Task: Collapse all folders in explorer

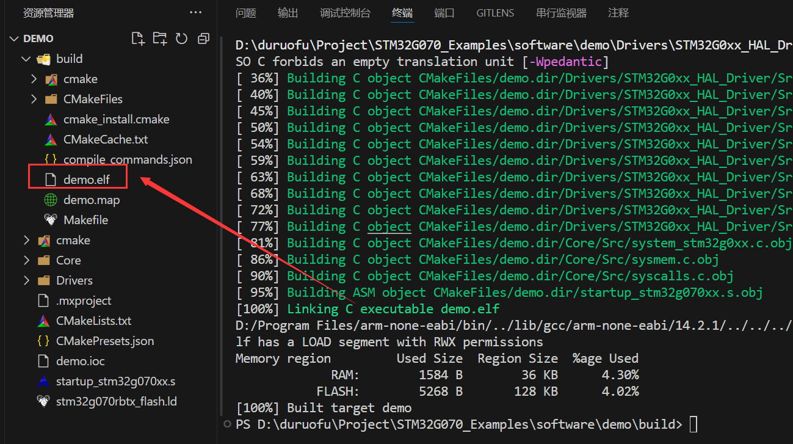Action: (x=203, y=38)
